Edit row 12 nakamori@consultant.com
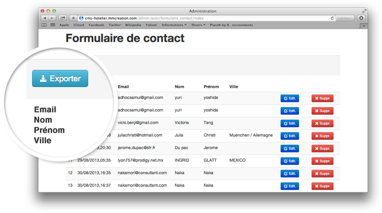382x213 pixels. 290,173
